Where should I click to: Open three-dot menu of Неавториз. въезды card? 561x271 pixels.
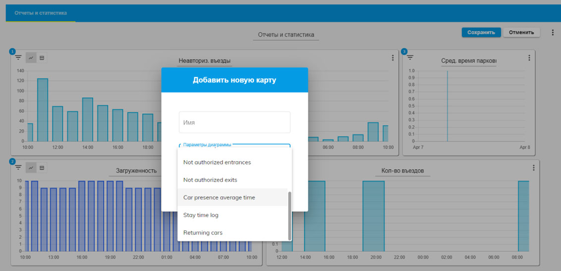coord(393,58)
